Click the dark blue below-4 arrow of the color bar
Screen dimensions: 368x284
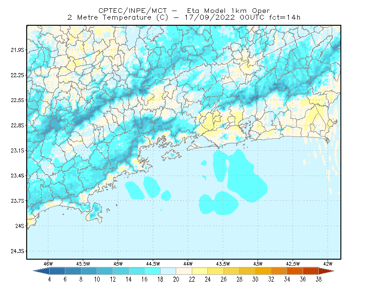pyautogui.click(x=41, y=271)
